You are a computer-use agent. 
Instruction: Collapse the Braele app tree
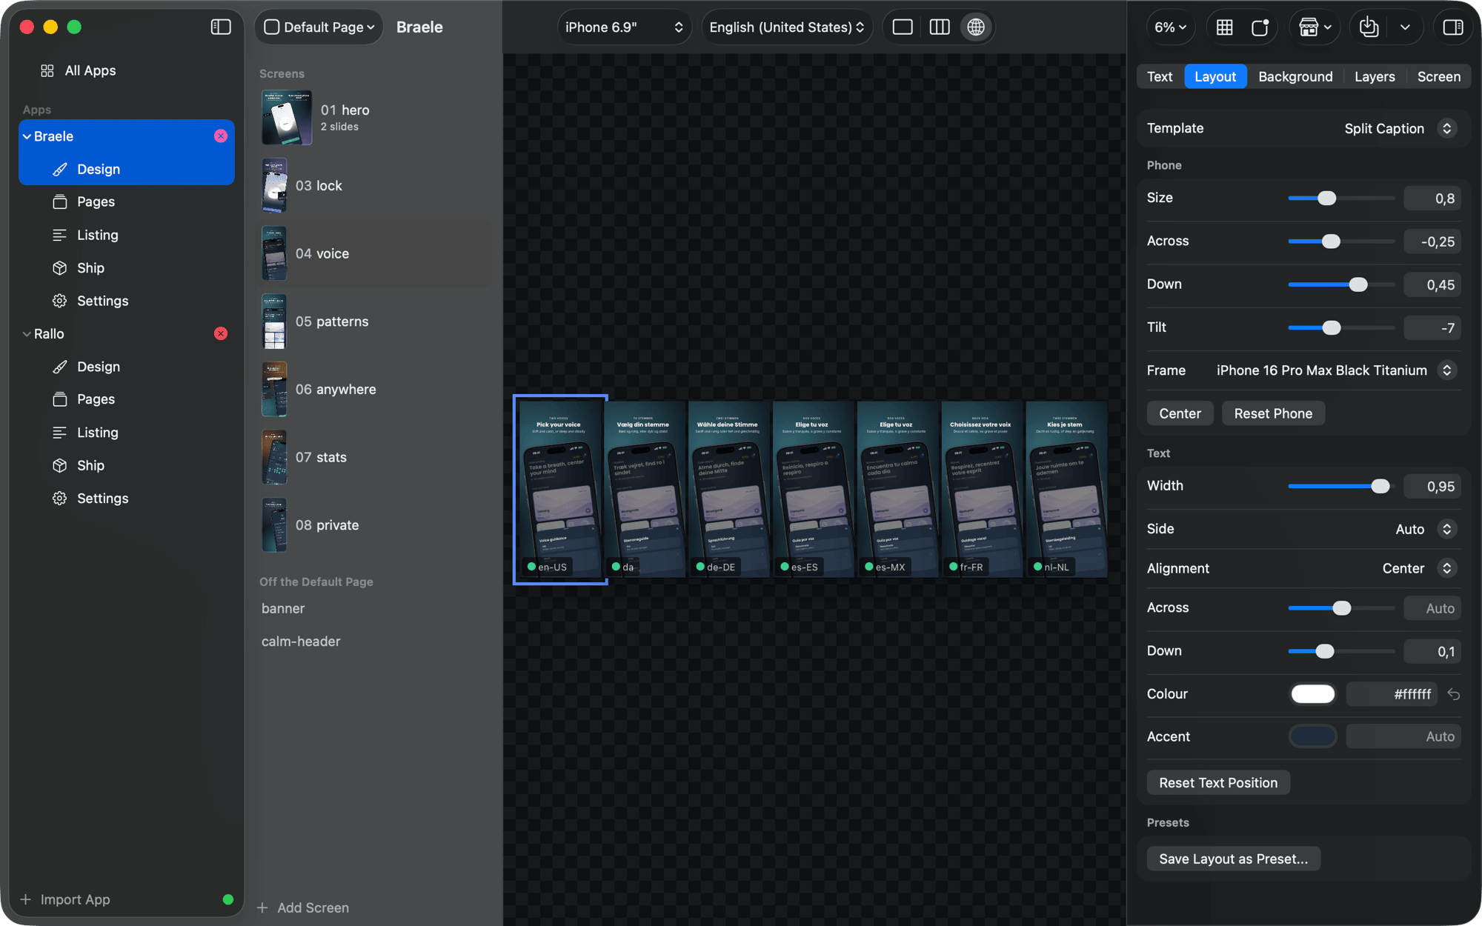click(27, 136)
